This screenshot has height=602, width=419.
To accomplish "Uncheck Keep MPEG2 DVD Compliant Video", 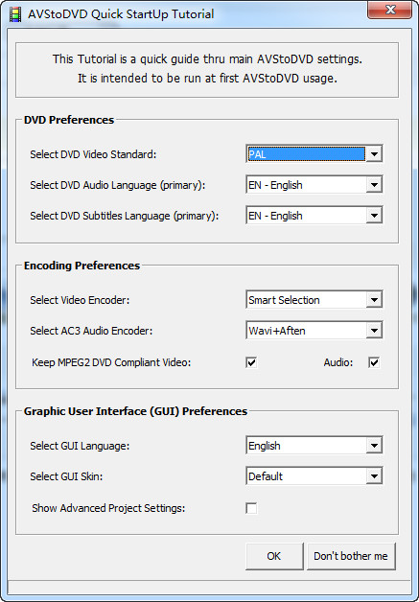I will point(251,362).
